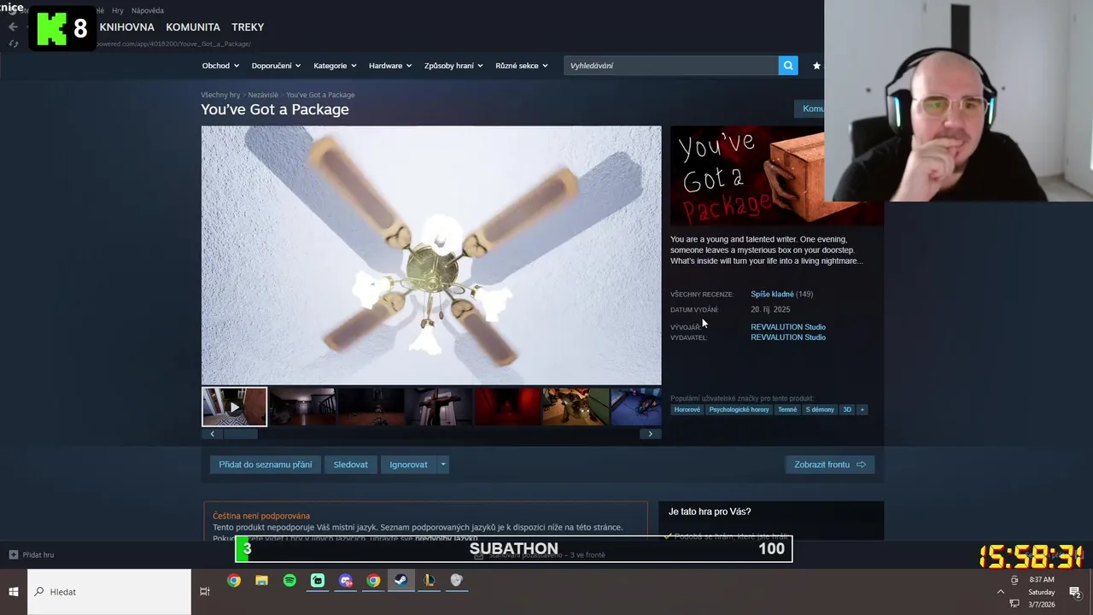1093x615 pixels.
Task: Open Streamlabs icon on the taskbar
Action: pyautogui.click(x=318, y=581)
